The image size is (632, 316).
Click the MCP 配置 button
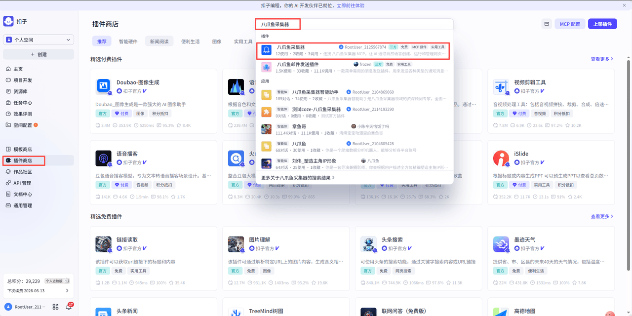point(570,24)
